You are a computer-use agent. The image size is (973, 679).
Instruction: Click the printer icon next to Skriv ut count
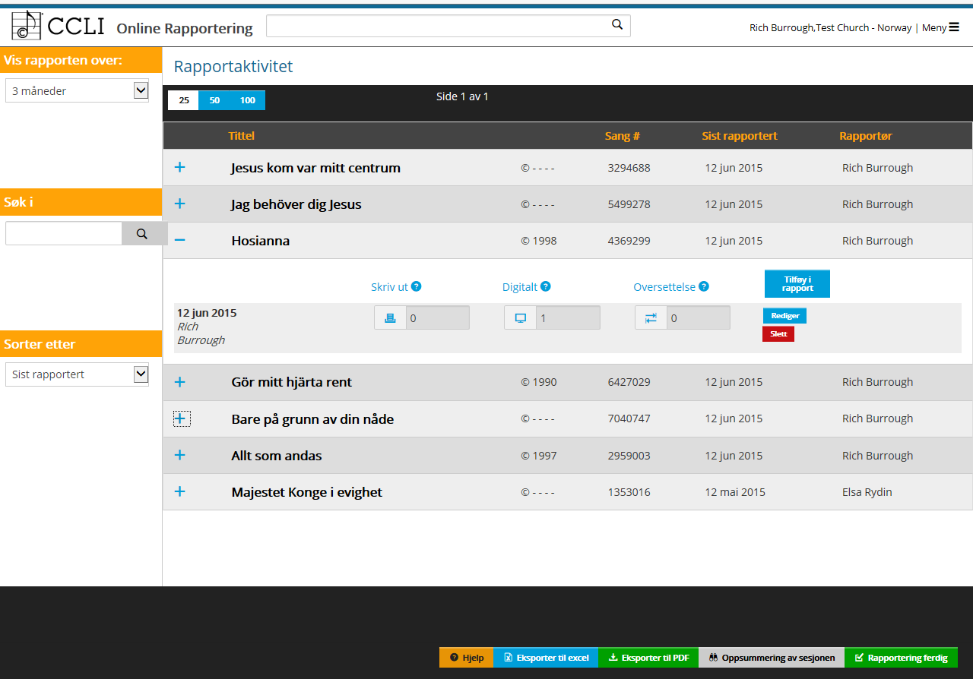[390, 318]
